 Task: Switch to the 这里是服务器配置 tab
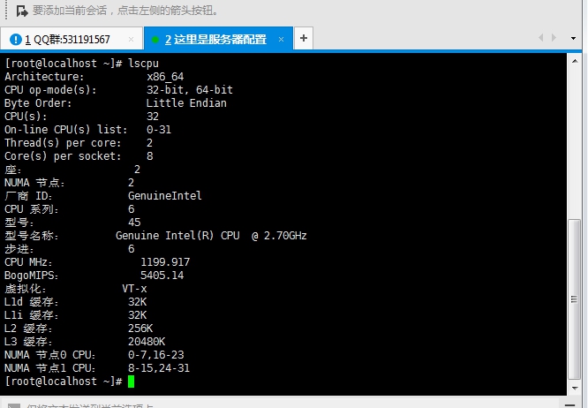(218, 39)
